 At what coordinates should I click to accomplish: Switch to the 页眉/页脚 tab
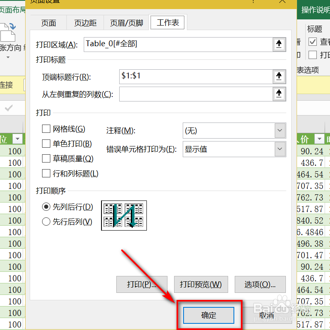126,23
